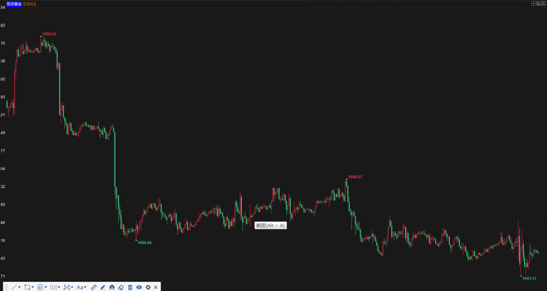The height and width of the screenshot is (291, 547).
Task: Select the rectangle shape tool
Action: point(27,287)
